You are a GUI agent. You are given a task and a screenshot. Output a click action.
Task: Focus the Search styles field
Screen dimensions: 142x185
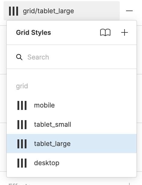(x=72, y=57)
